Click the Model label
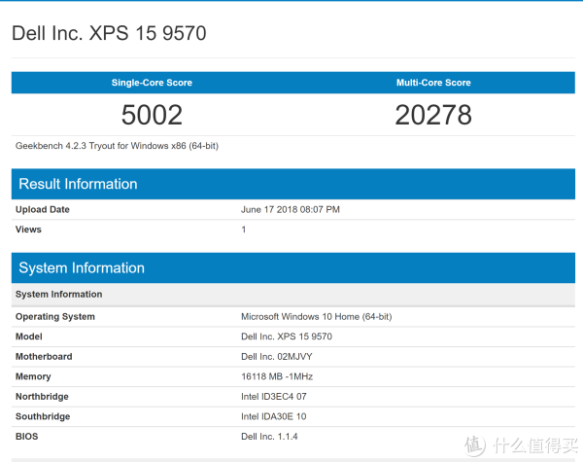Screen dimensions: 583x462 [28, 337]
